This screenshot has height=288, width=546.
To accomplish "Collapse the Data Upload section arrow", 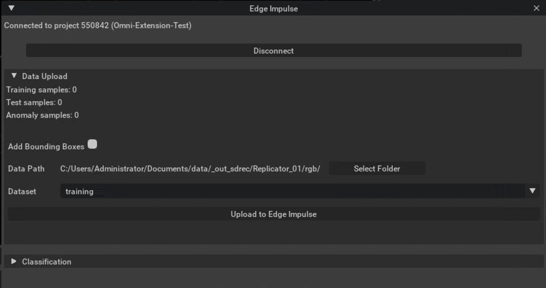I will pyautogui.click(x=14, y=76).
